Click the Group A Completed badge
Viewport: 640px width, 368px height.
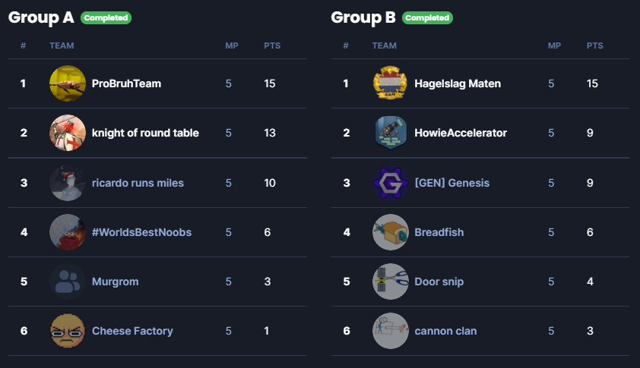point(106,18)
